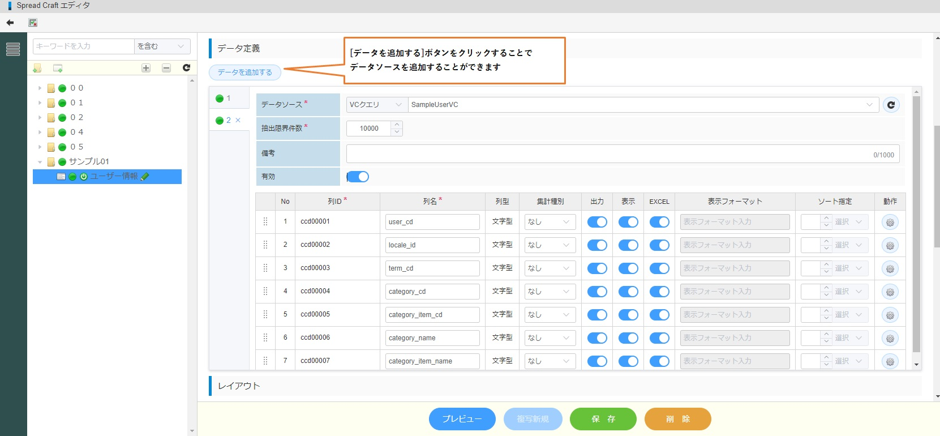Open action settings gear for user_cd row

tap(890, 223)
